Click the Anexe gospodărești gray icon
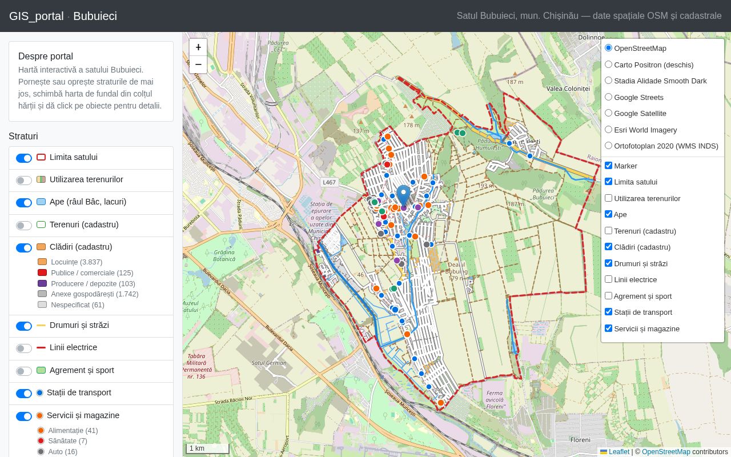This screenshot has width=731, height=457. 42,294
